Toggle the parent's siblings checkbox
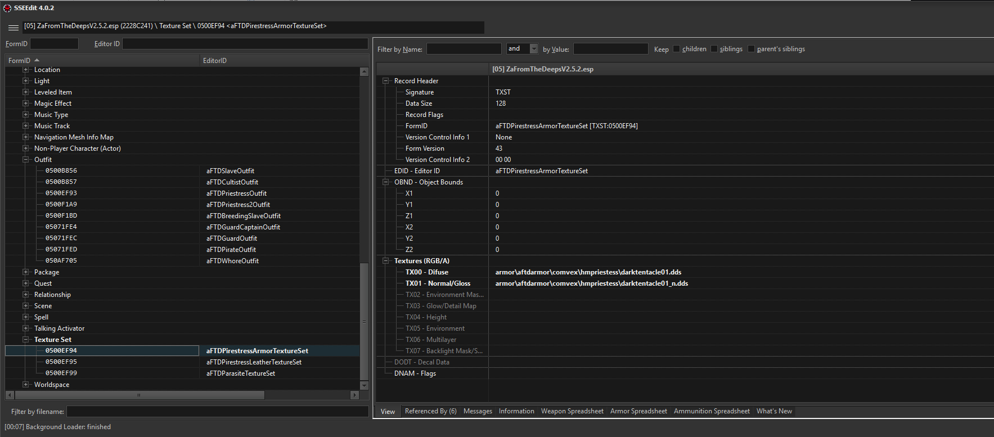 752,49
